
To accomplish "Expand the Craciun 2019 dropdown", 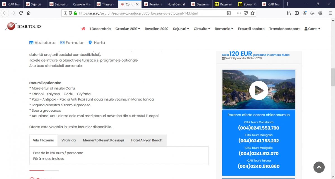I will coord(128,29).
